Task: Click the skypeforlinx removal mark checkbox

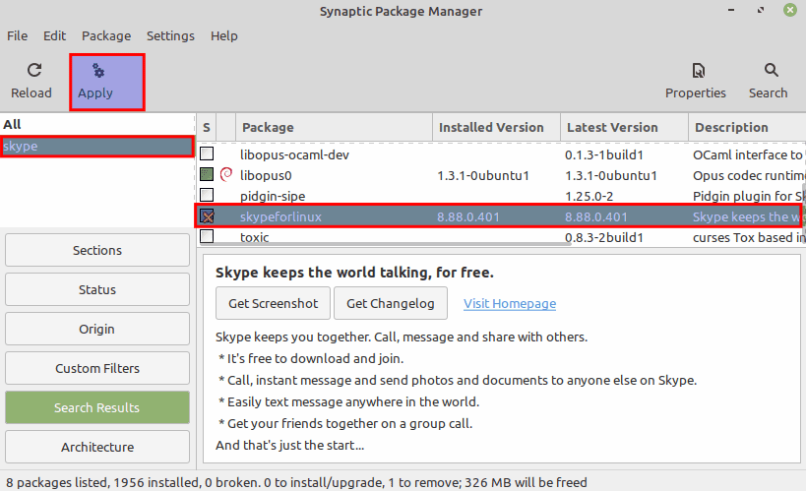Action: tap(207, 216)
